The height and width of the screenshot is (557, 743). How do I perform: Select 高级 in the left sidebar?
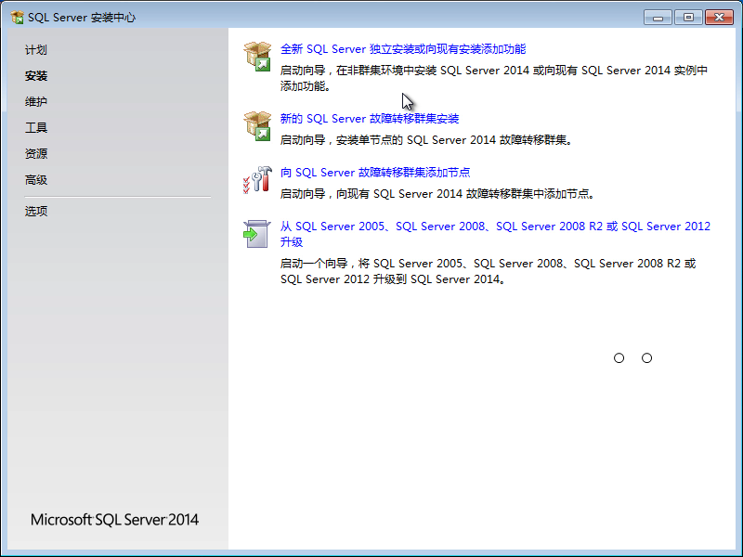(x=36, y=180)
